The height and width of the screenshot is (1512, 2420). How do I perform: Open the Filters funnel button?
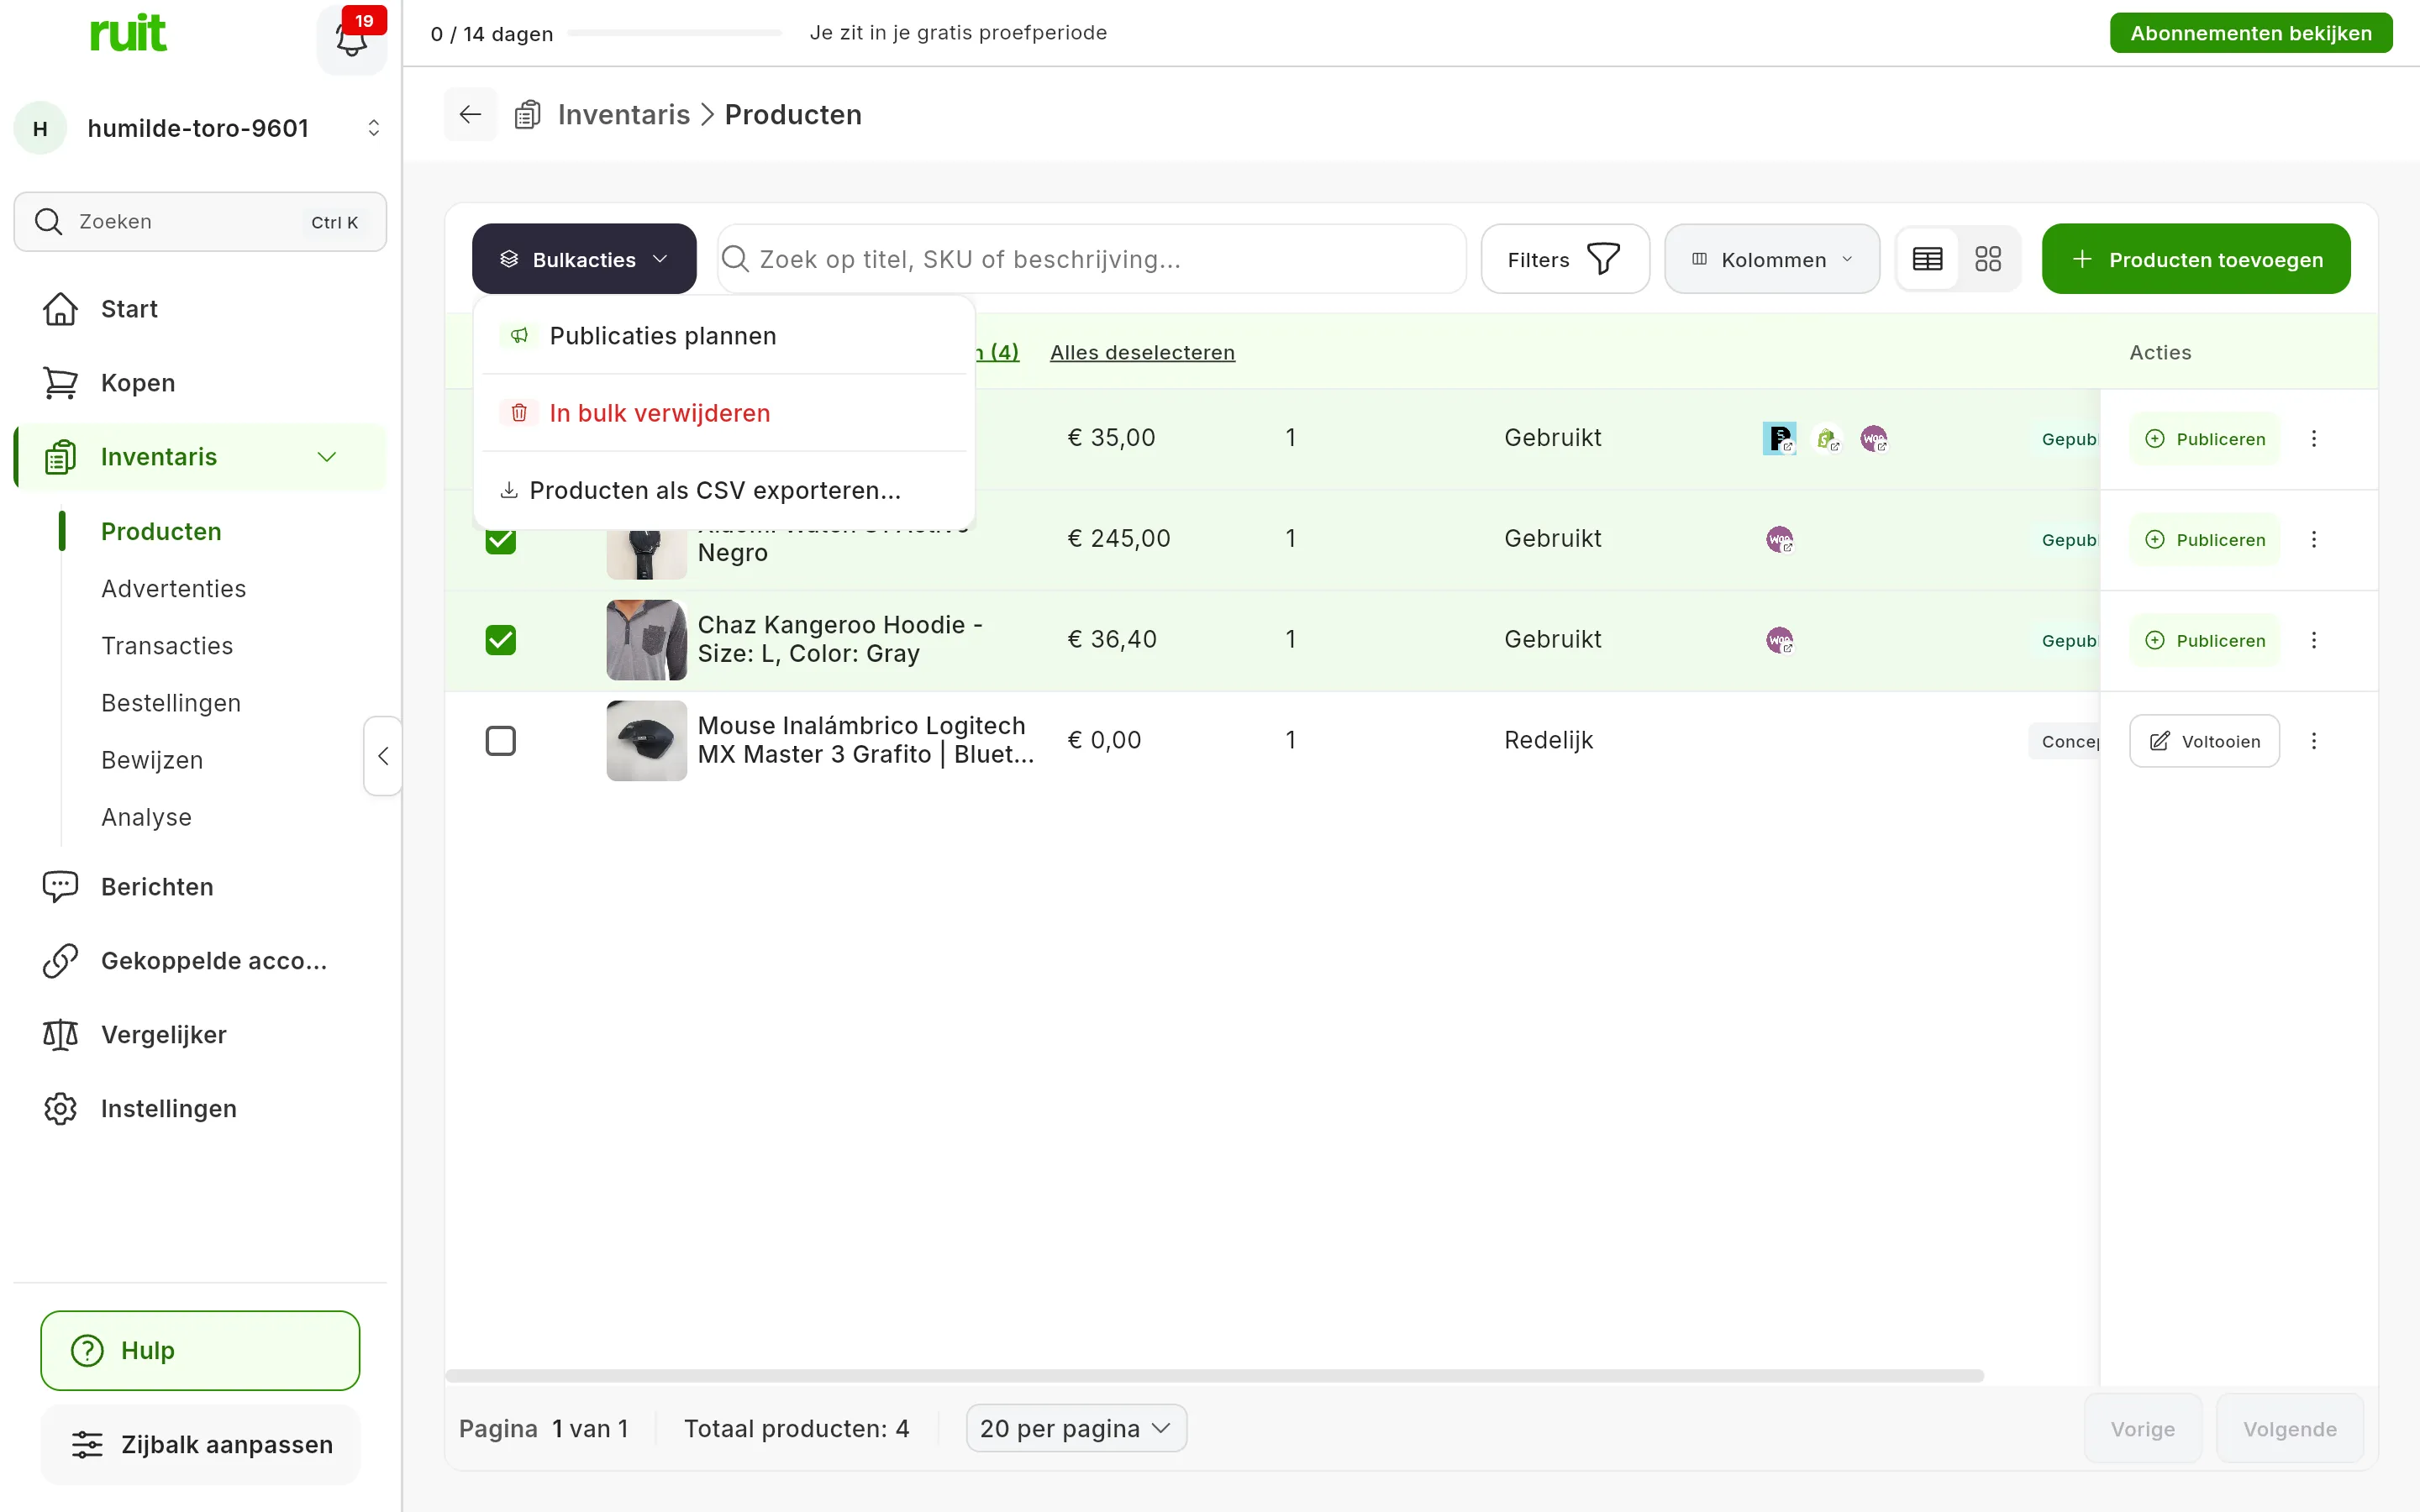point(1564,259)
